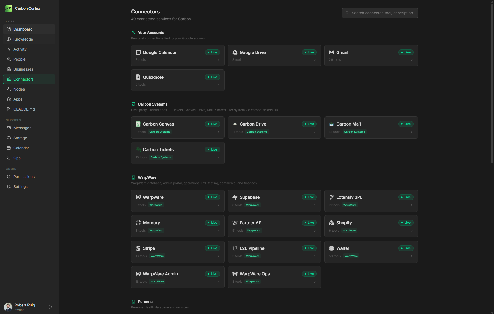Image resolution: width=494 pixels, height=314 pixels.
Task: Click the Carbon Canvas icon
Action: 138,124
